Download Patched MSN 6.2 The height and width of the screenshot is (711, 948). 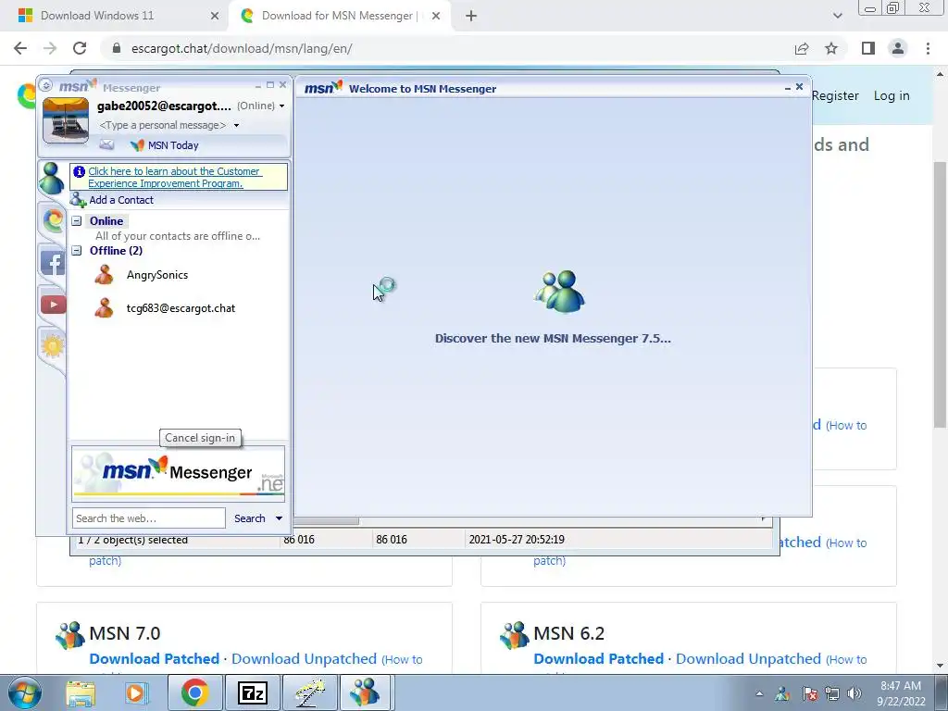(x=599, y=658)
